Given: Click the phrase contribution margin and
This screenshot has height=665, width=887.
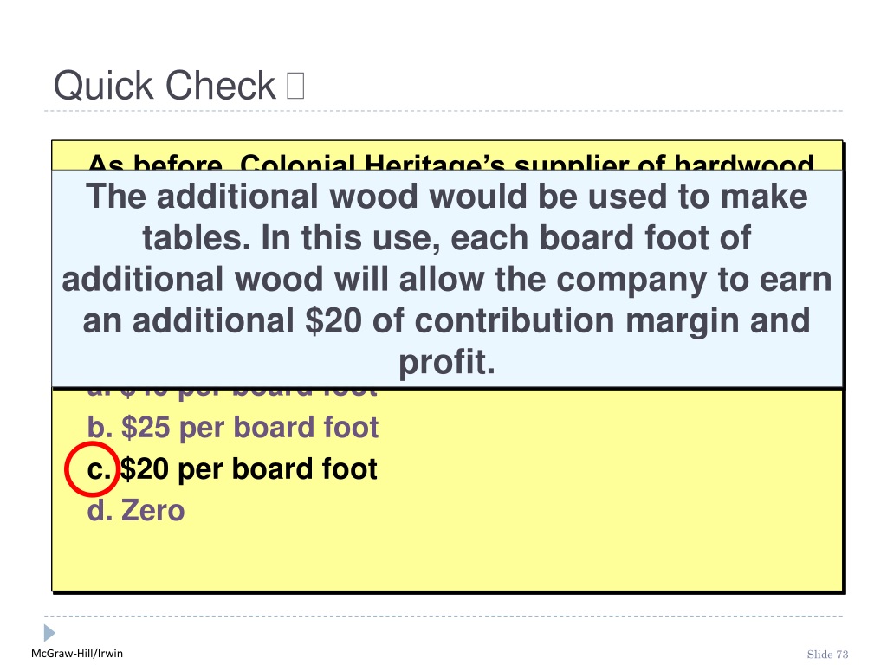Looking at the screenshot, I should point(612,320).
